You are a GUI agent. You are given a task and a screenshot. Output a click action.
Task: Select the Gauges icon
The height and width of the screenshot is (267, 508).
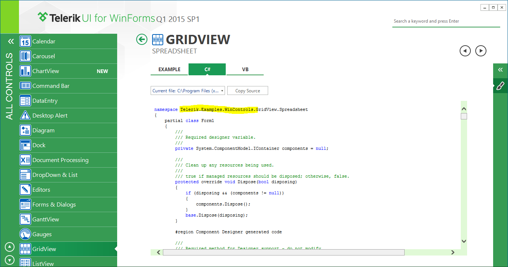(25, 234)
